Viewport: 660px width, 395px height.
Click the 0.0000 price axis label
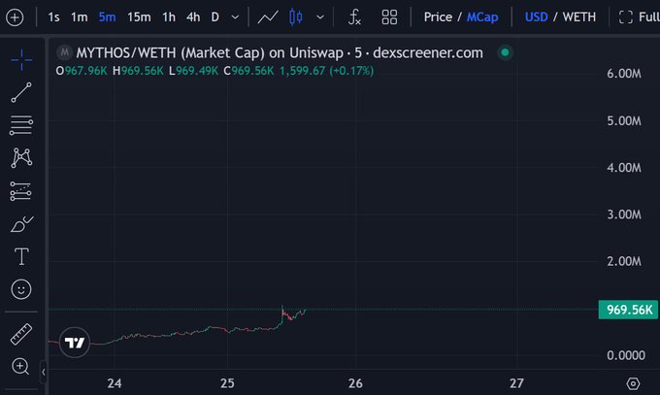click(x=626, y=355)
